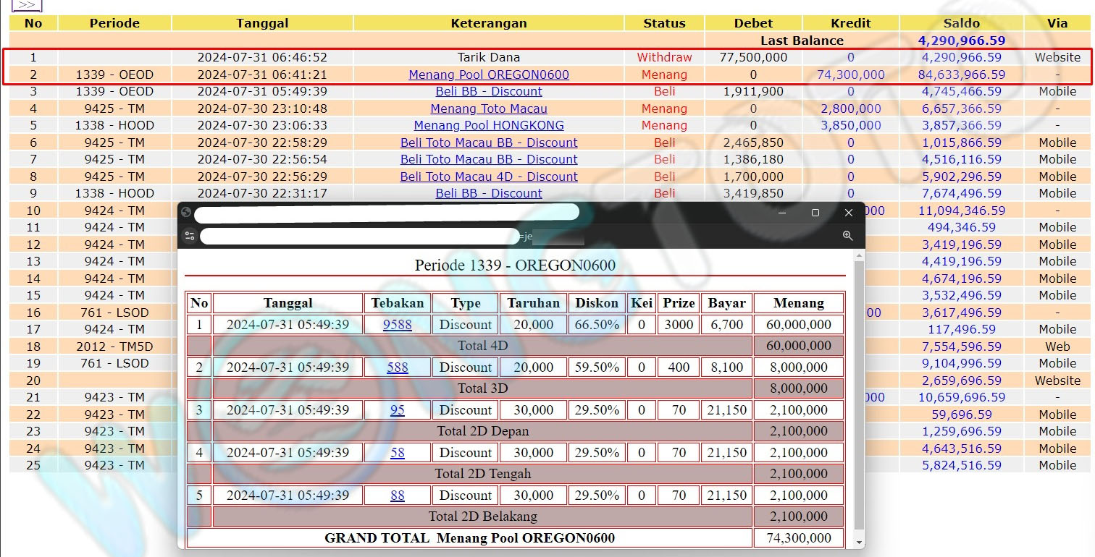Viewport: 1095px width, 557px height.
Task: Click the >> next page button
Action: [x=27, y=5]
